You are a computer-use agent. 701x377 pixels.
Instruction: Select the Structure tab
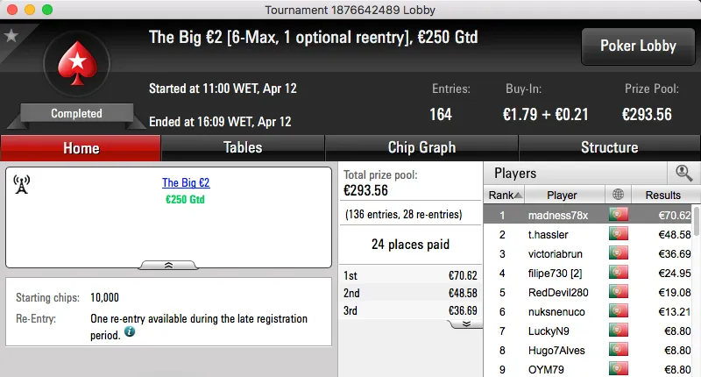[x=609, y=147]
